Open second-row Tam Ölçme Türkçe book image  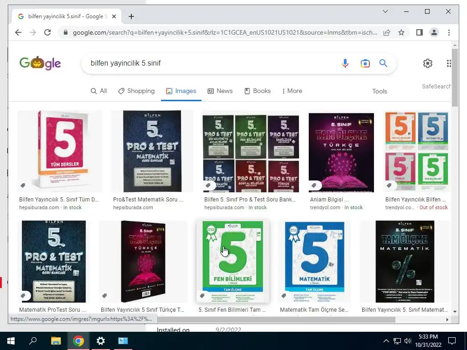click(x=143, y=261)
